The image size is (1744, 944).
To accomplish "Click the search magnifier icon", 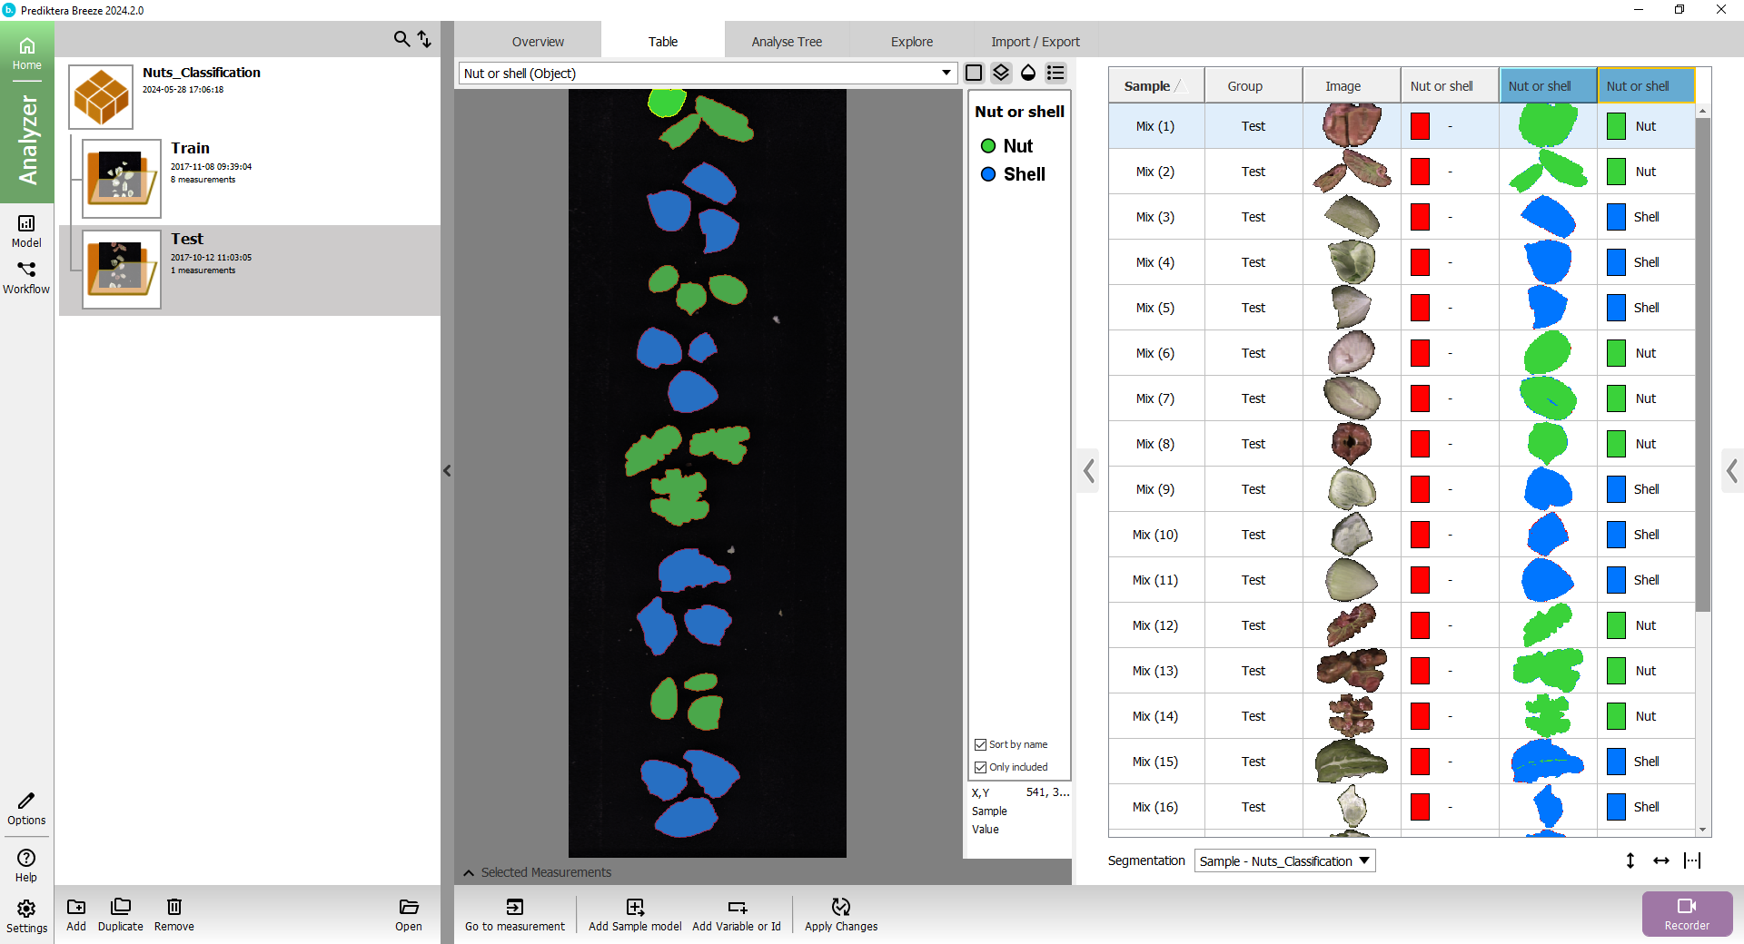I will click(x=401, y=39).
